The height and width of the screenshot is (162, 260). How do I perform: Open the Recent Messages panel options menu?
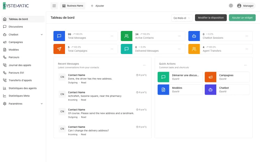144,65
